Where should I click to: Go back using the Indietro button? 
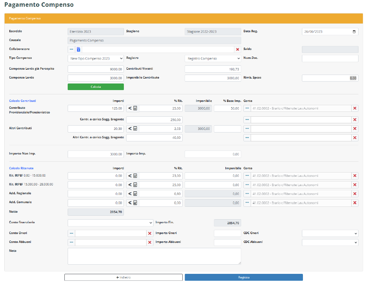(123, 277)
